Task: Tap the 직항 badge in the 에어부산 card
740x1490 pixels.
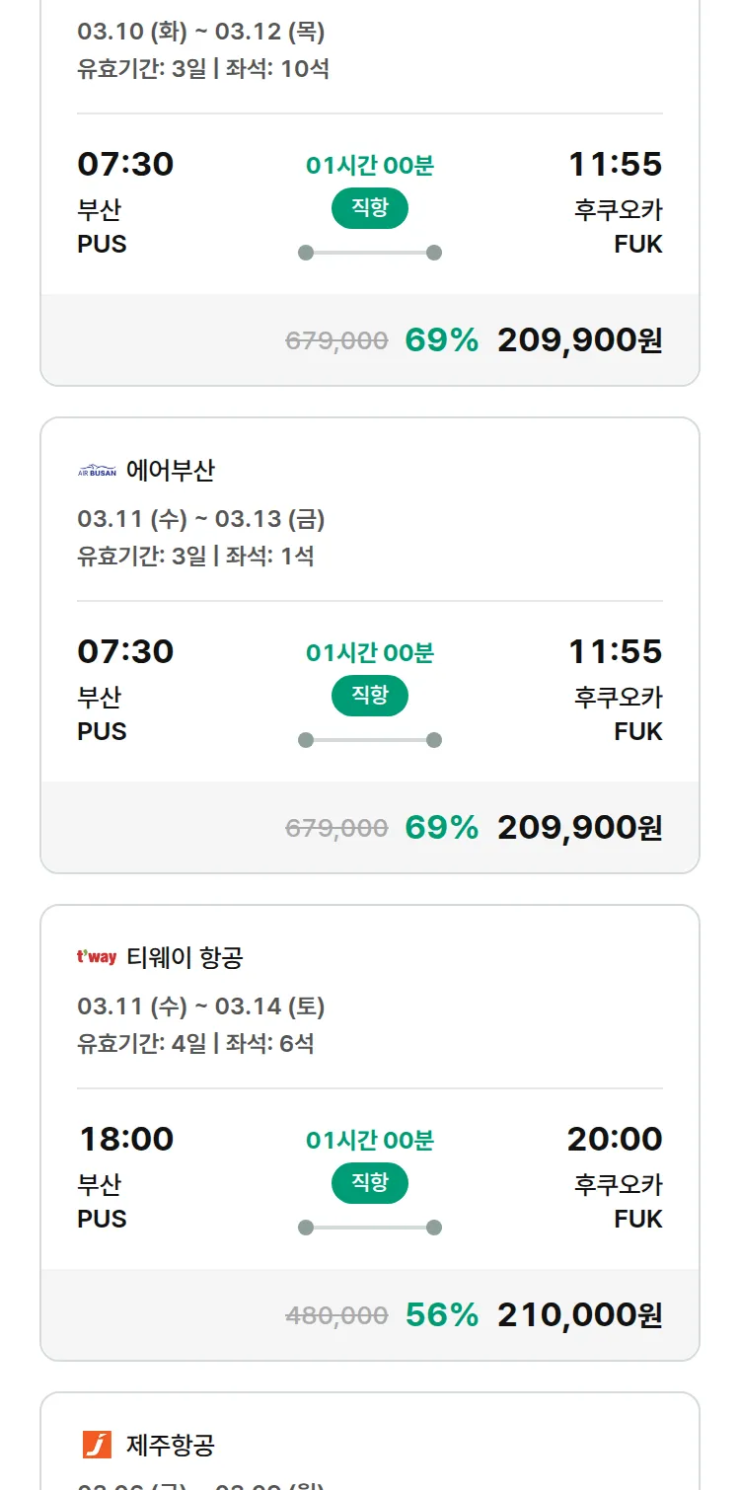Action: 369,696
